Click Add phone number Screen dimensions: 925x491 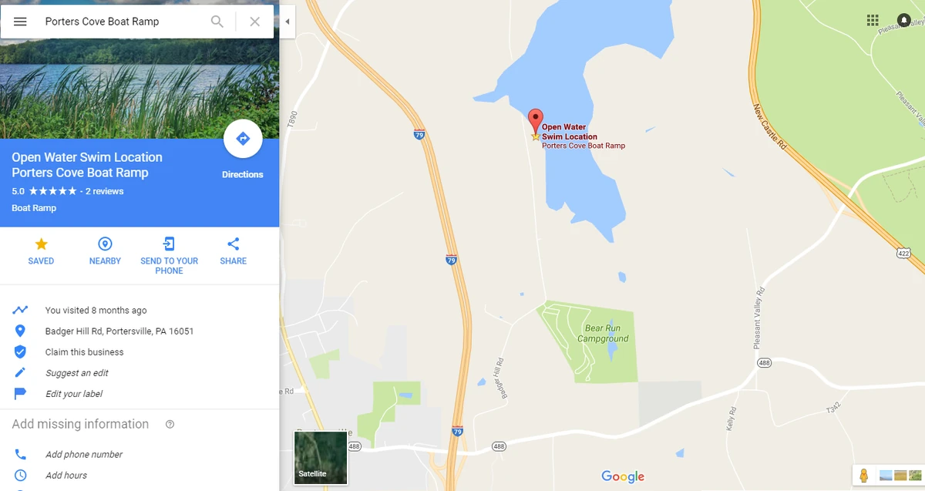(x=84, y=455)
